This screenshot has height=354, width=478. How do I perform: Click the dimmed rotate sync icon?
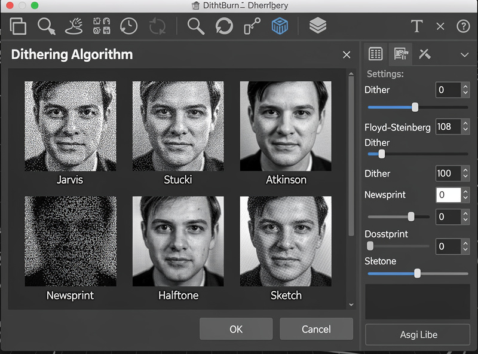(157, 26)
